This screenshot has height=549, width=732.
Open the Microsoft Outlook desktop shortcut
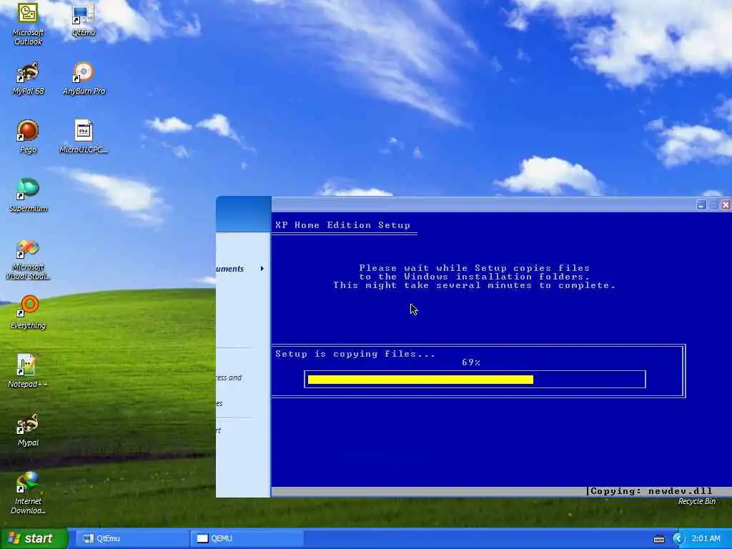pyautogui.click(x=28, y=24)
